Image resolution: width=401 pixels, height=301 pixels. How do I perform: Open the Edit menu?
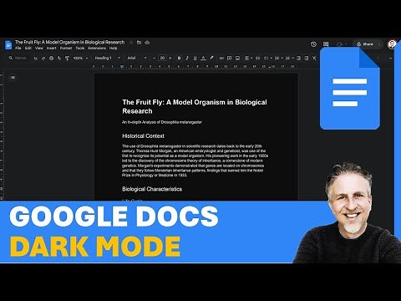[x=28, y=48]
